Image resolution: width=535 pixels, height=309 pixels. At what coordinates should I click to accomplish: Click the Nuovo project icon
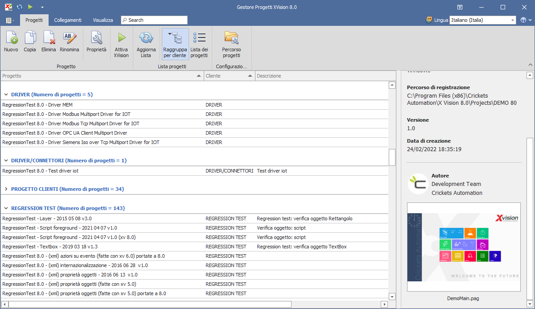pos(11,38)
